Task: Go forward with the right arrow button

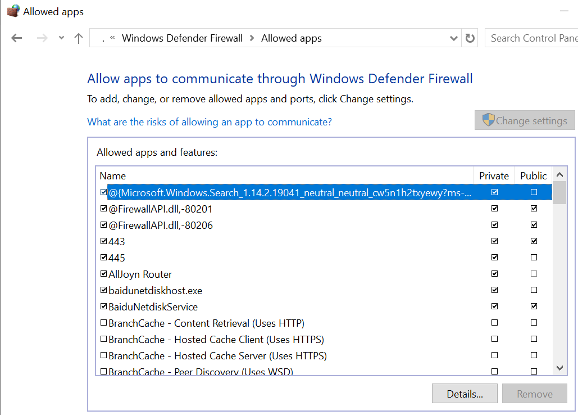Action: (42, 38)
